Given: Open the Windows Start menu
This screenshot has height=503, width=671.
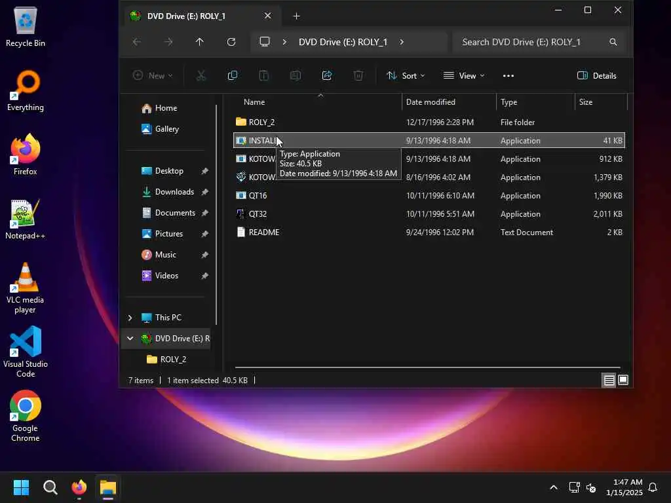Looking at the screenshot, I should click(x=21, y=487).
